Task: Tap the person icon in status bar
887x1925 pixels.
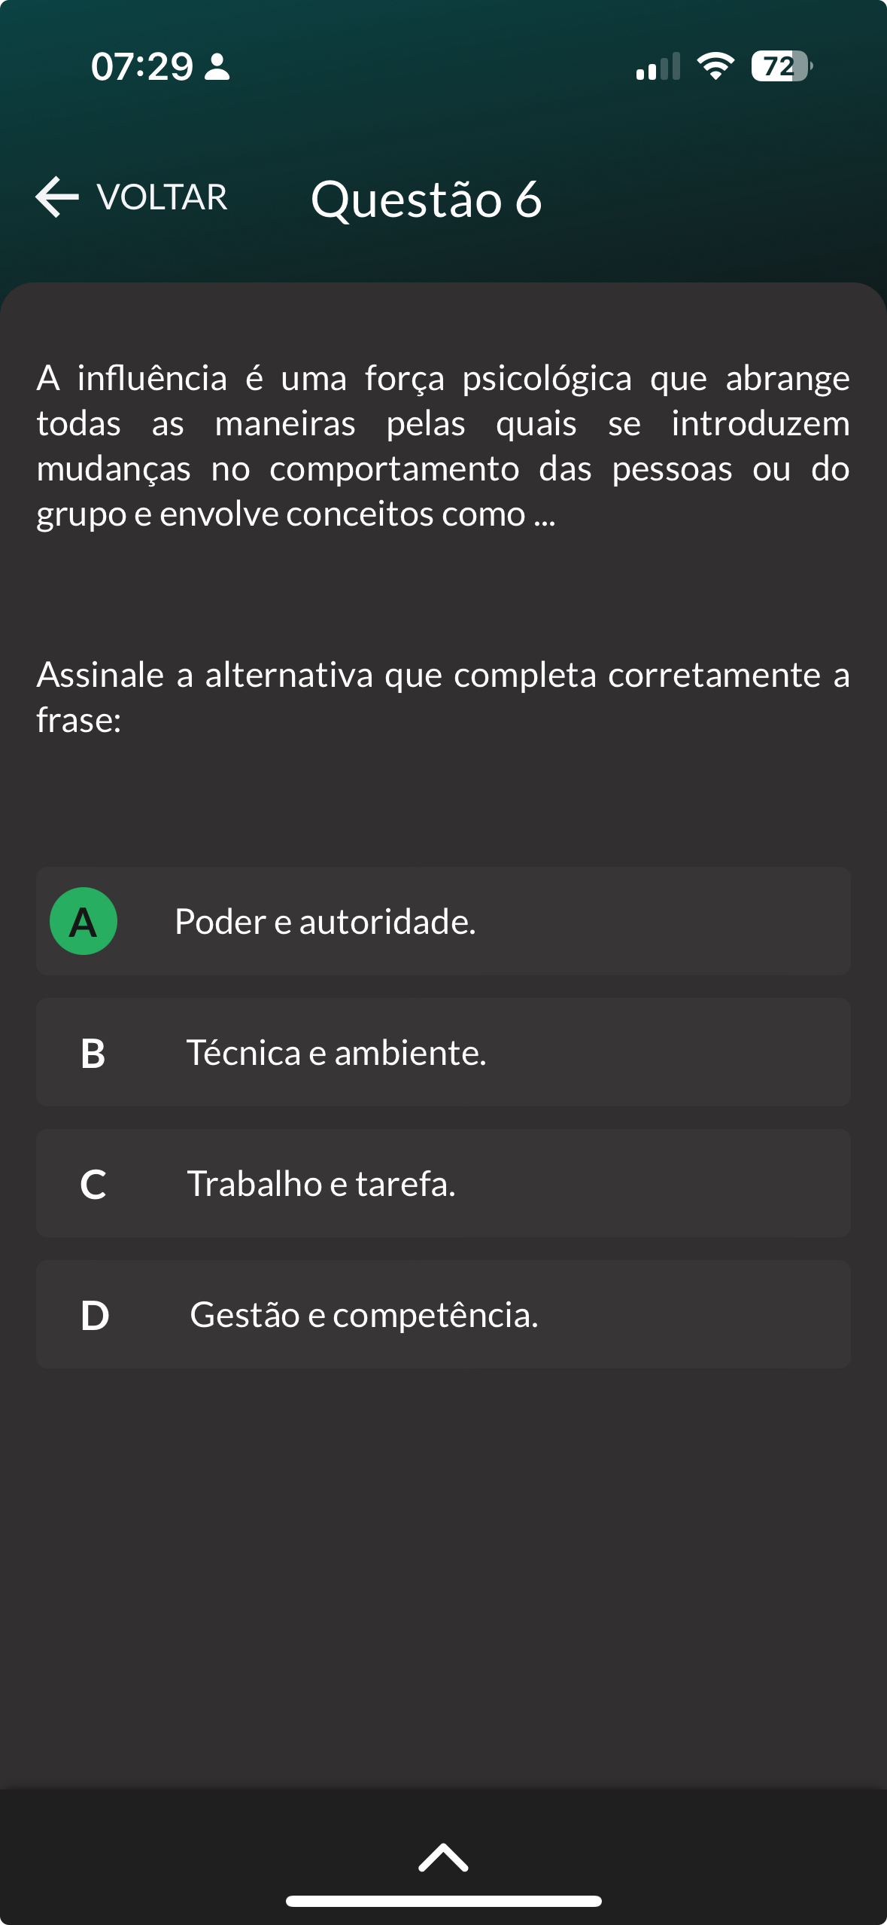Action: (x=217, y=66)
